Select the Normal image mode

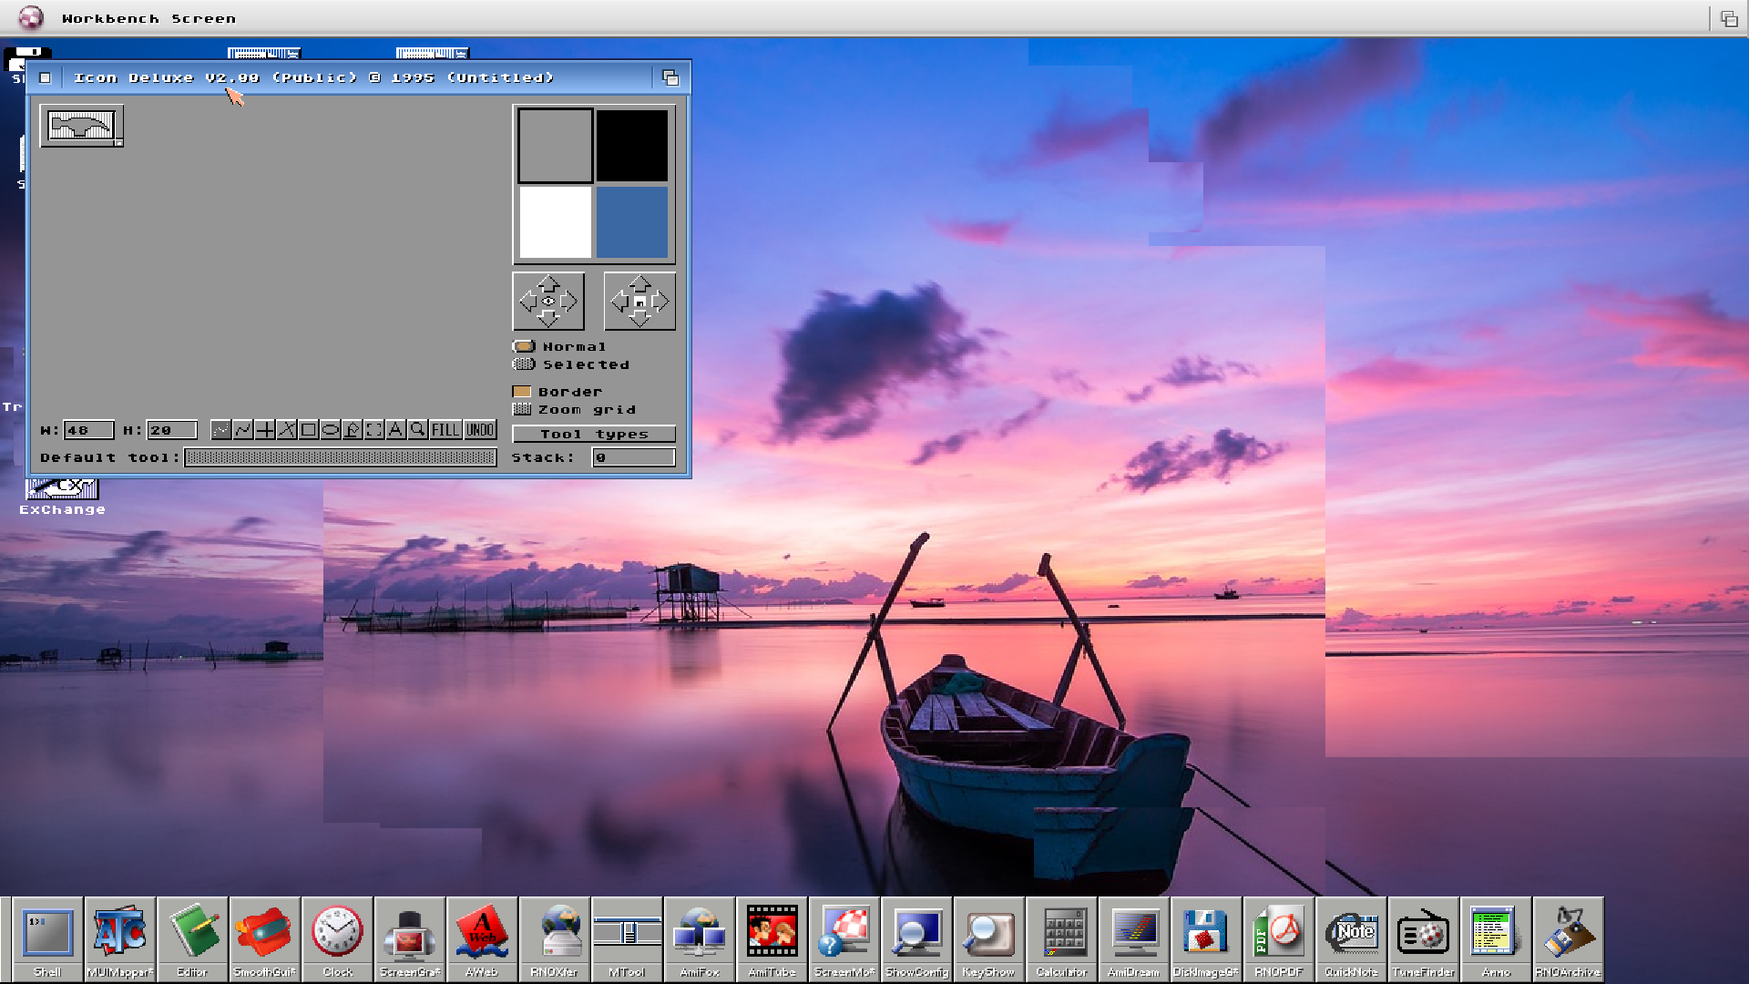pyautogui.click(x=524, y=346)
